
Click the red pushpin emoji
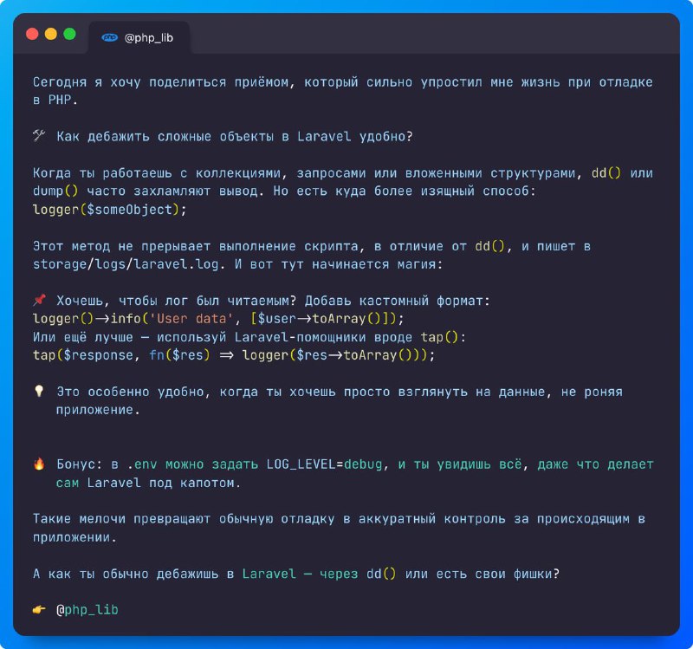(39, 300)
